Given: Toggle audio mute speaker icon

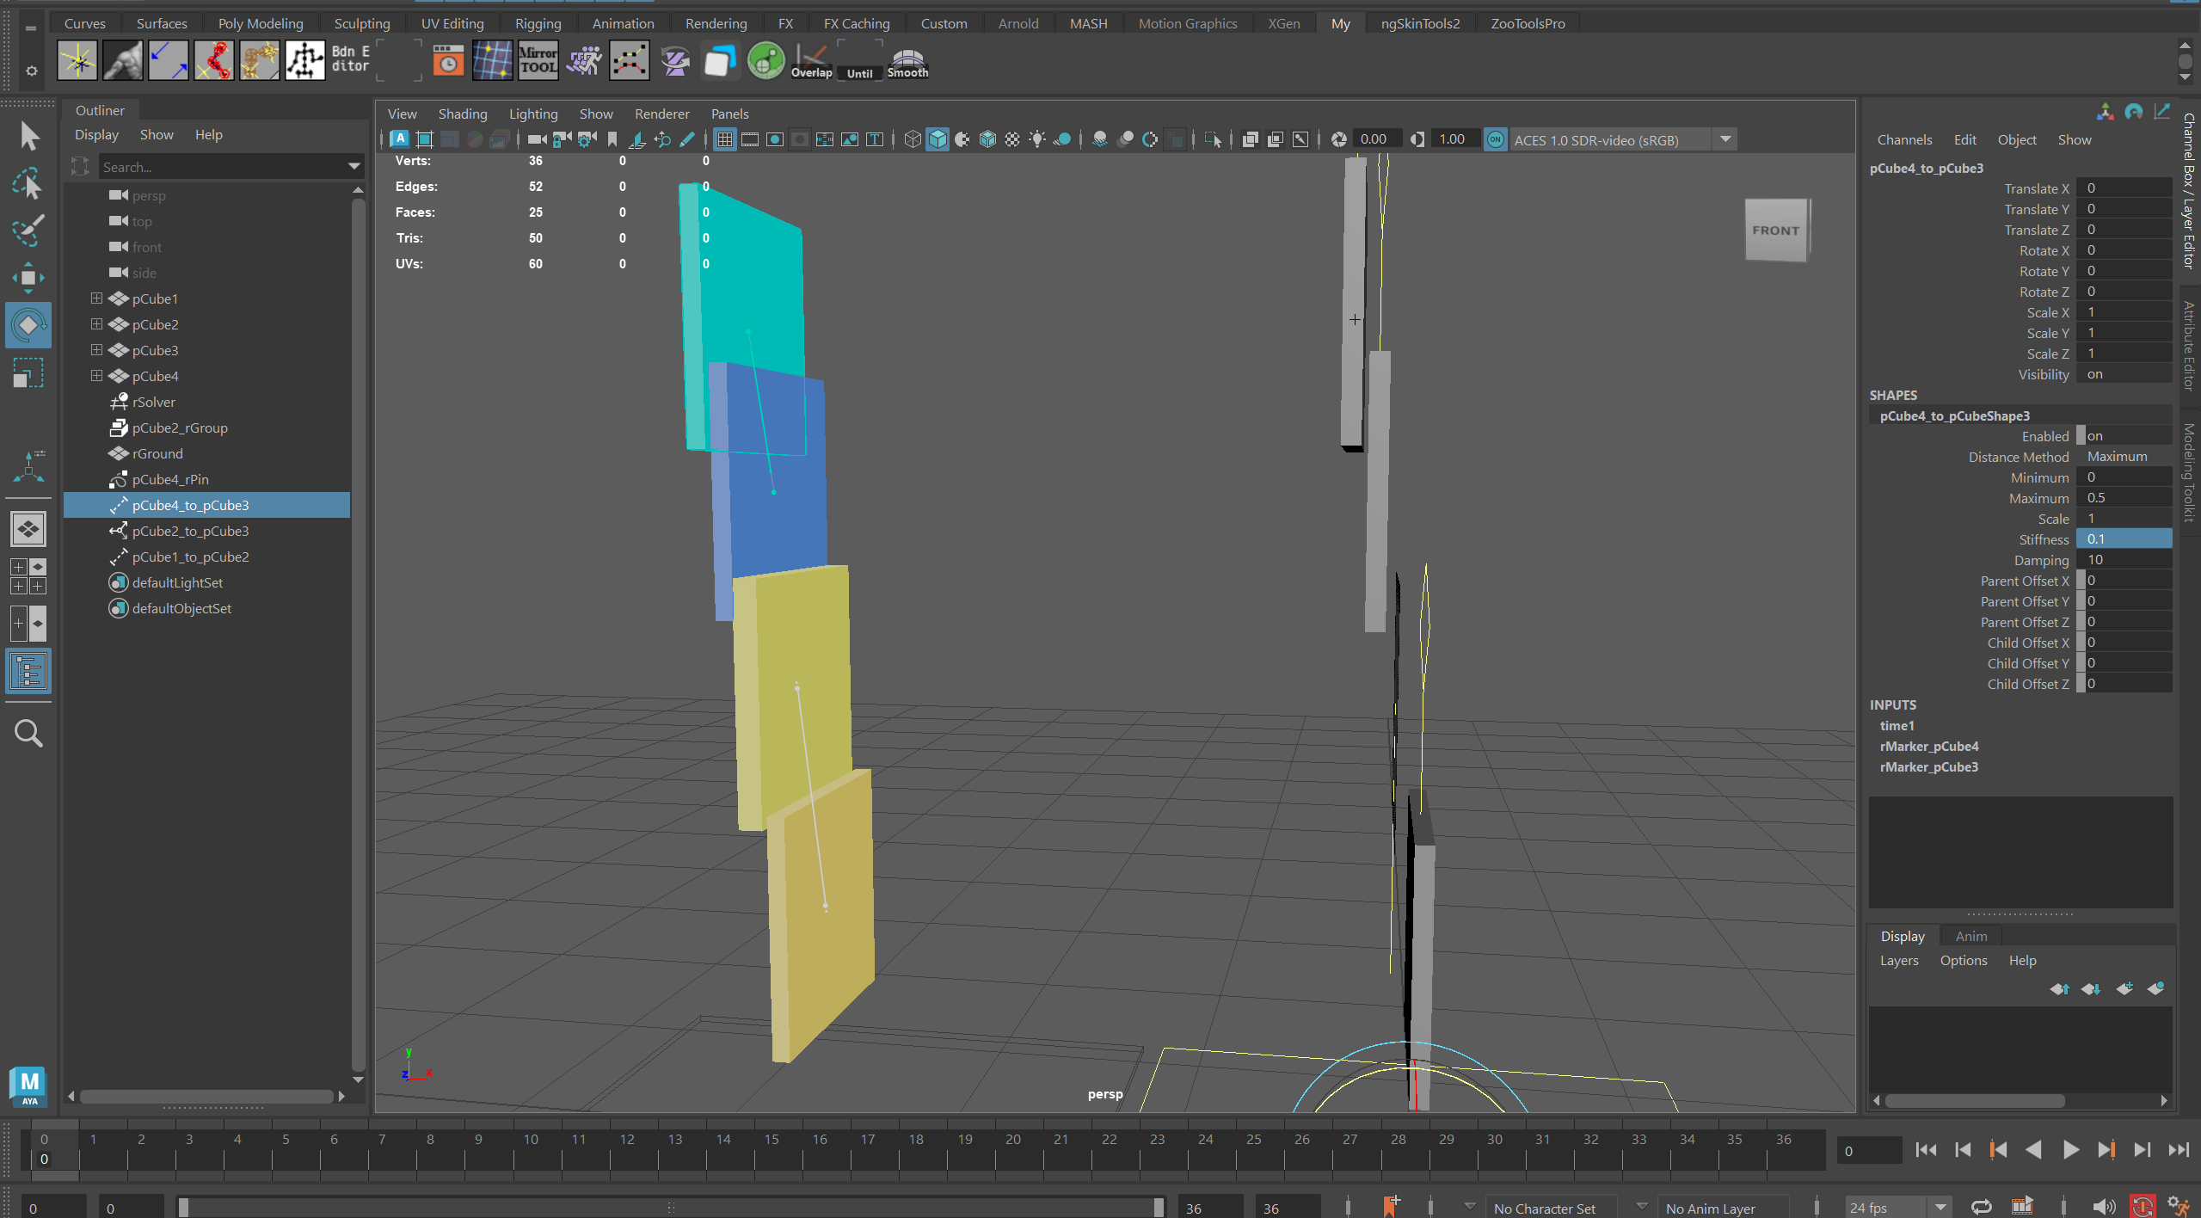Looking at the screenshot, I should coord(2103,1207).
